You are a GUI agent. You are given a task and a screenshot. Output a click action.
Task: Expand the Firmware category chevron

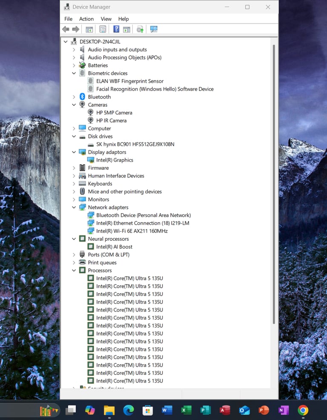[74, 168]
